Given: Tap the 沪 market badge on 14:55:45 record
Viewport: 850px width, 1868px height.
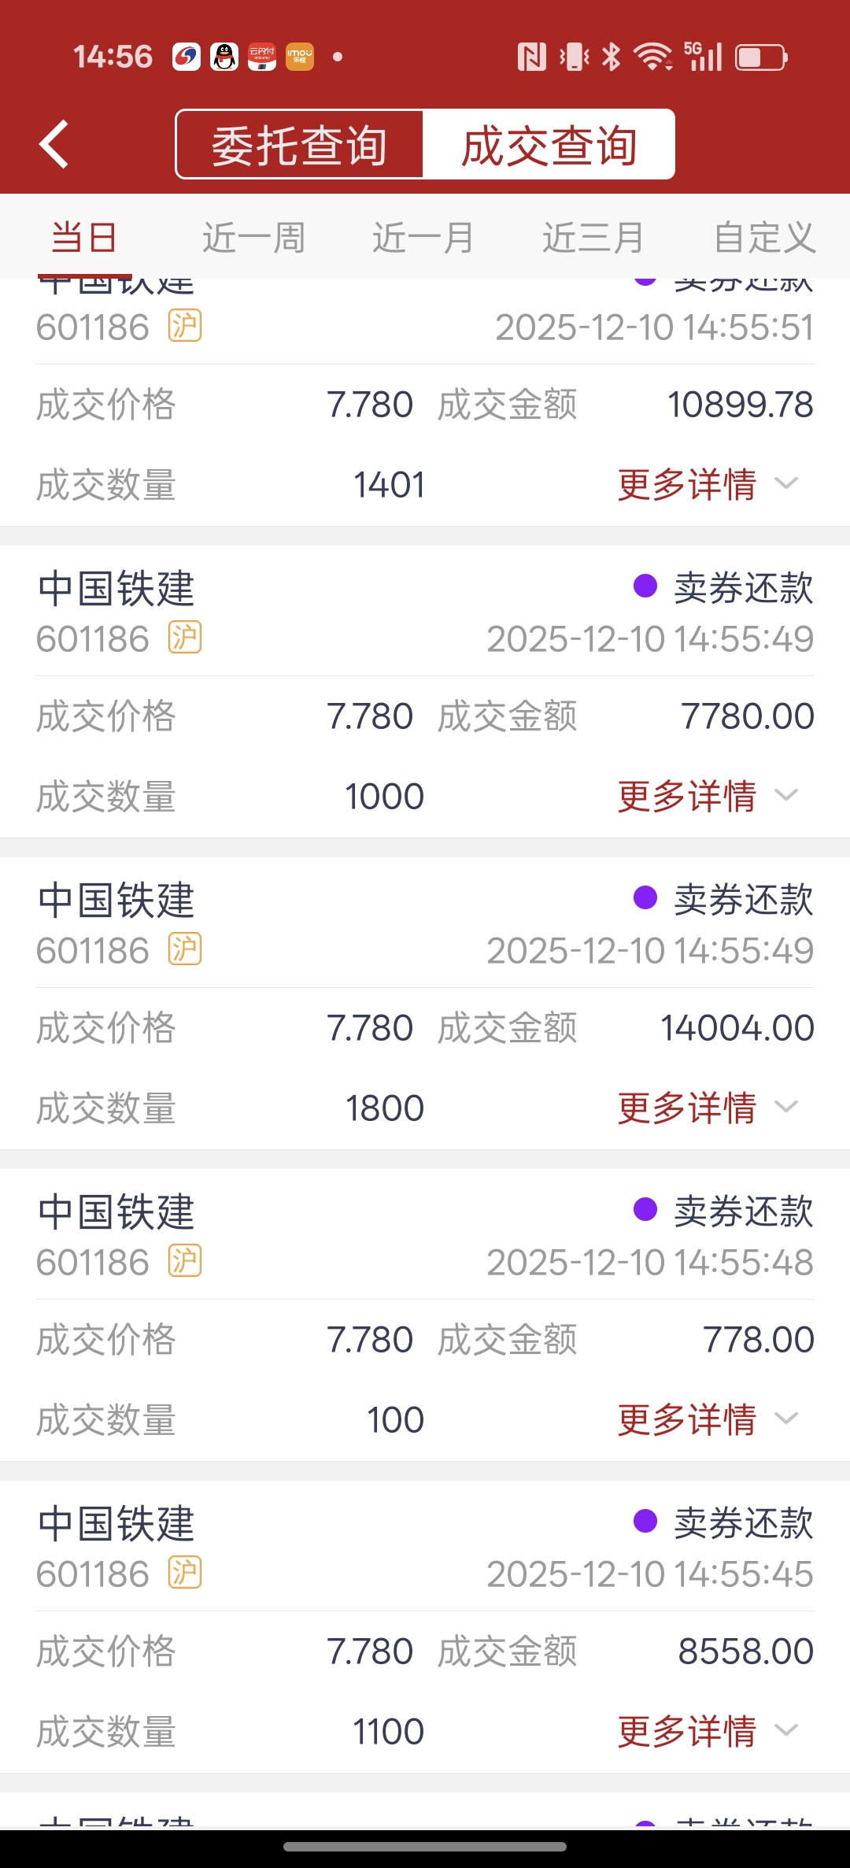Looking at the screenshot, I should (185, 1573).
